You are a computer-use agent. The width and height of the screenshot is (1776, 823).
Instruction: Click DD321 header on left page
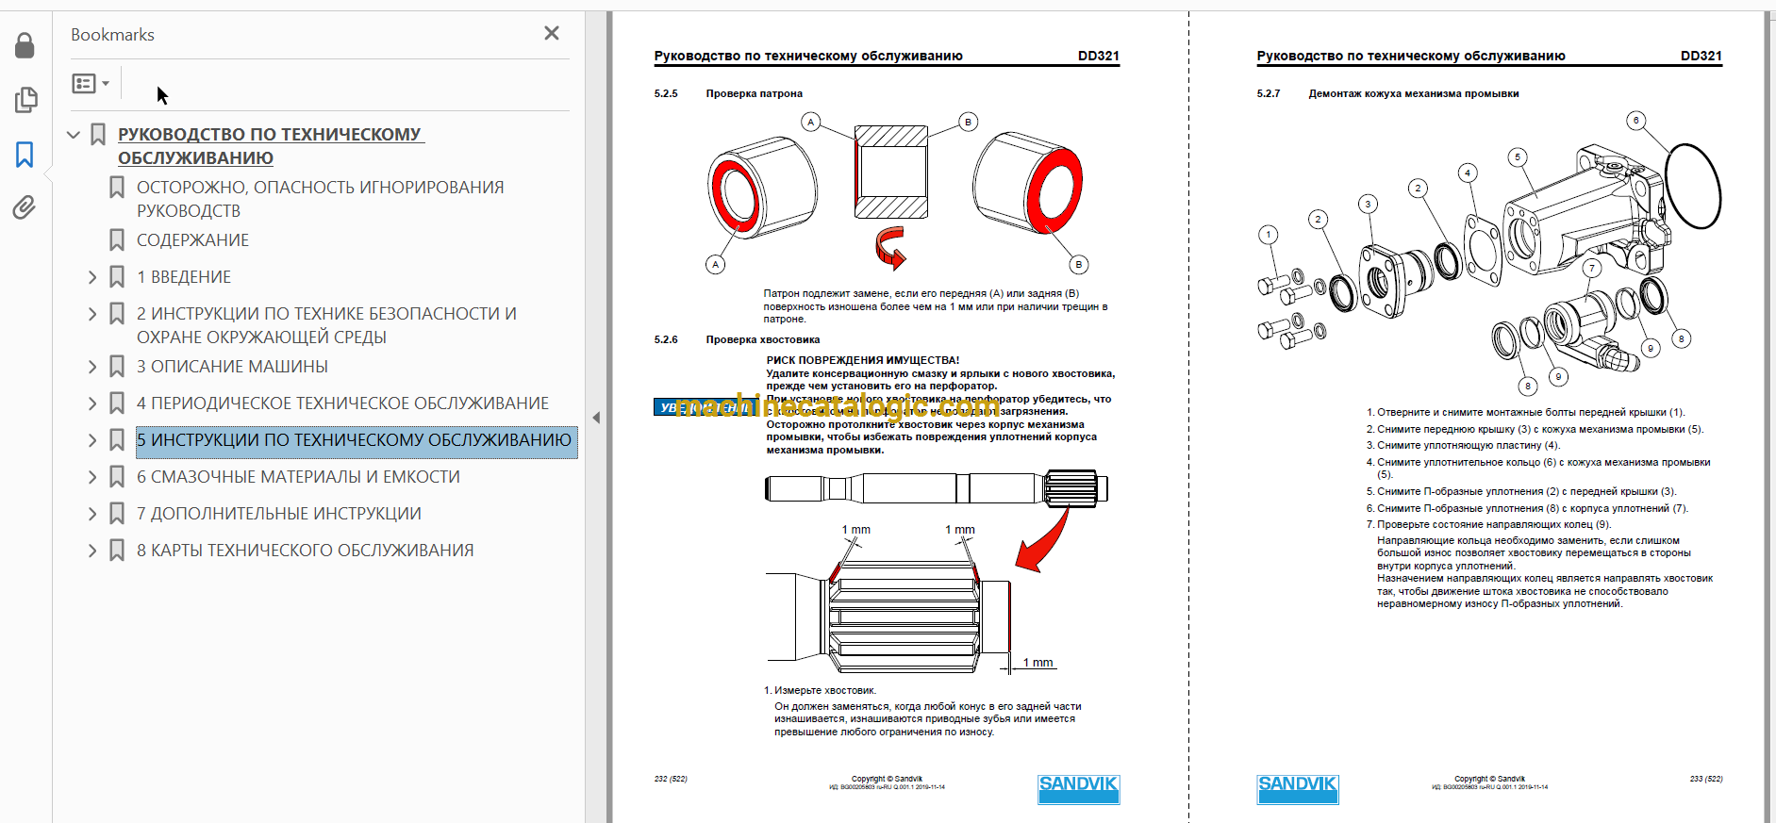point(1099,56)
